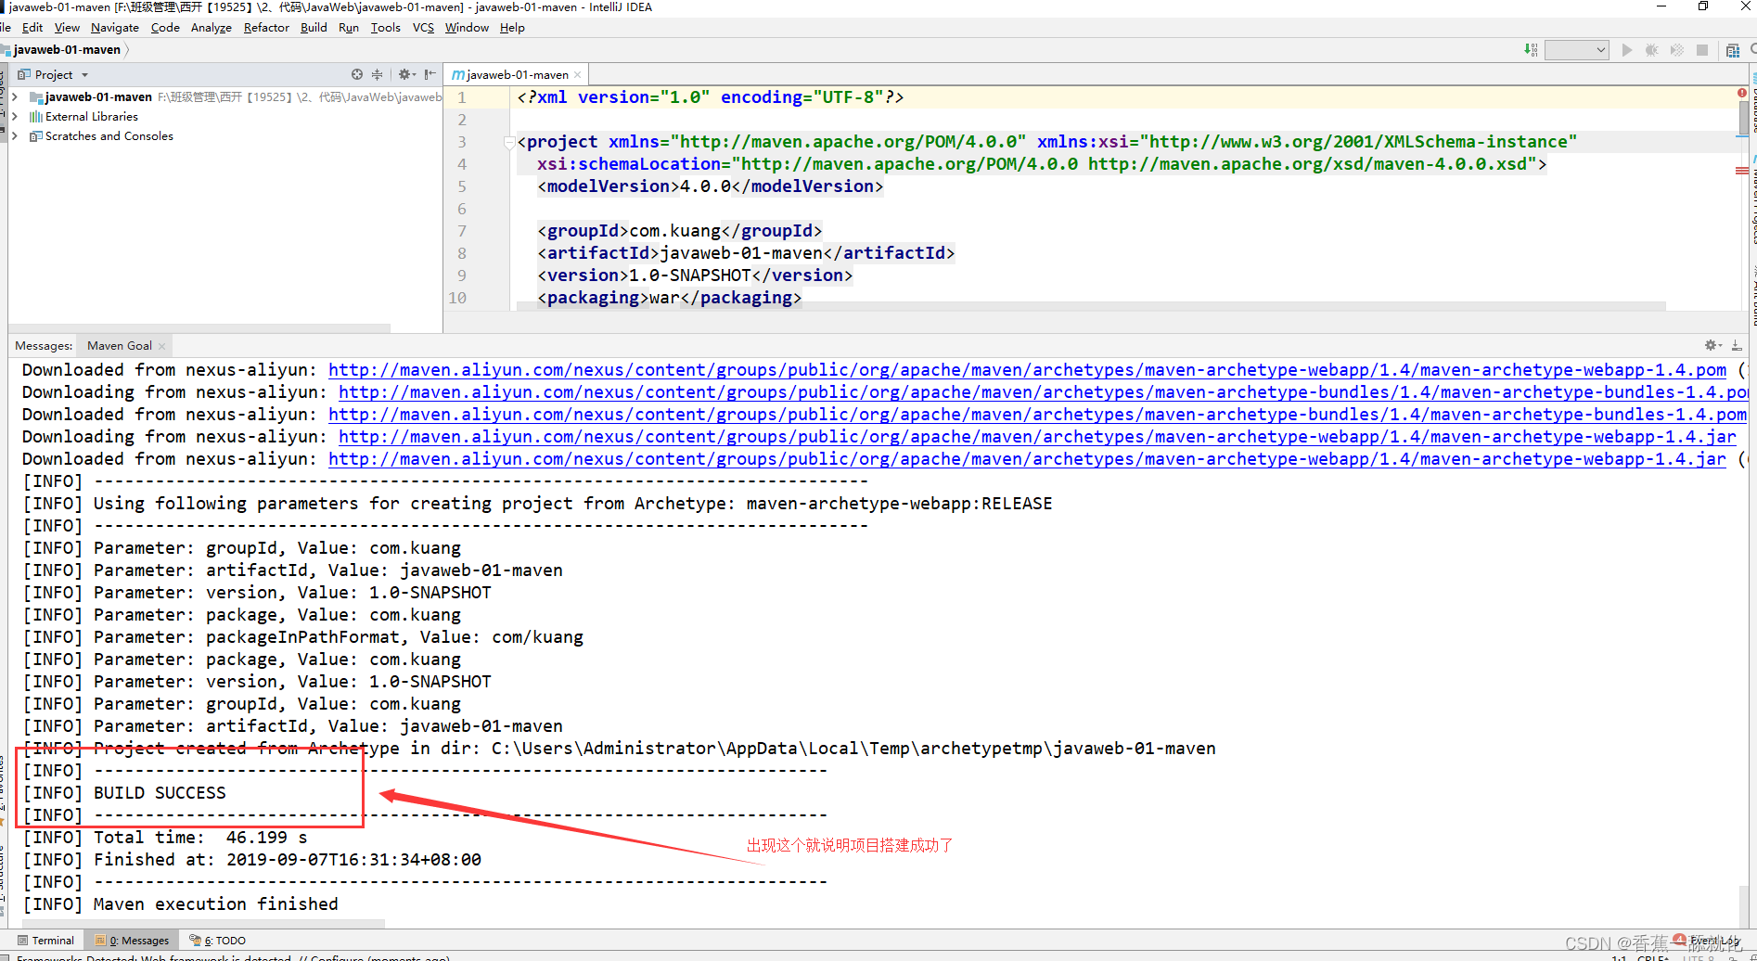The image size is (1757, 961).
Task: Click the 'Total time: 46.199 s' line
Action: coord(165,838)
